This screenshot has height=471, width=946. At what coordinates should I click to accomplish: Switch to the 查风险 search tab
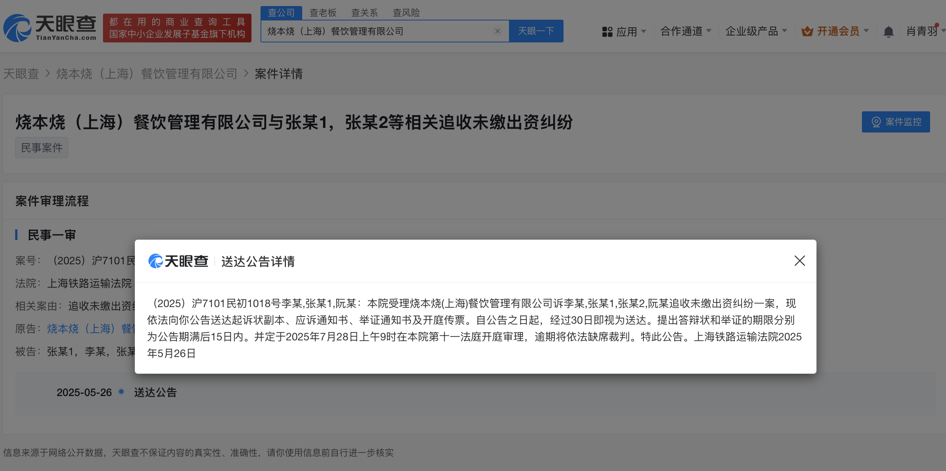click(x=406, y=13)
